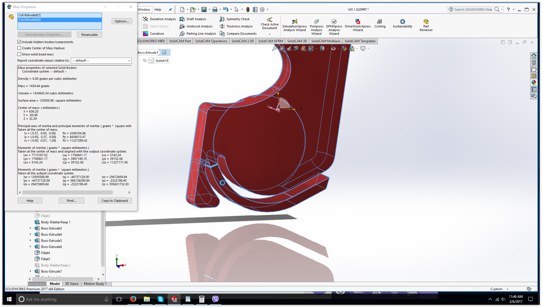The image size is (542, 307).
Task: Open Deviation Analysis tool
Action: pos(159,19)
